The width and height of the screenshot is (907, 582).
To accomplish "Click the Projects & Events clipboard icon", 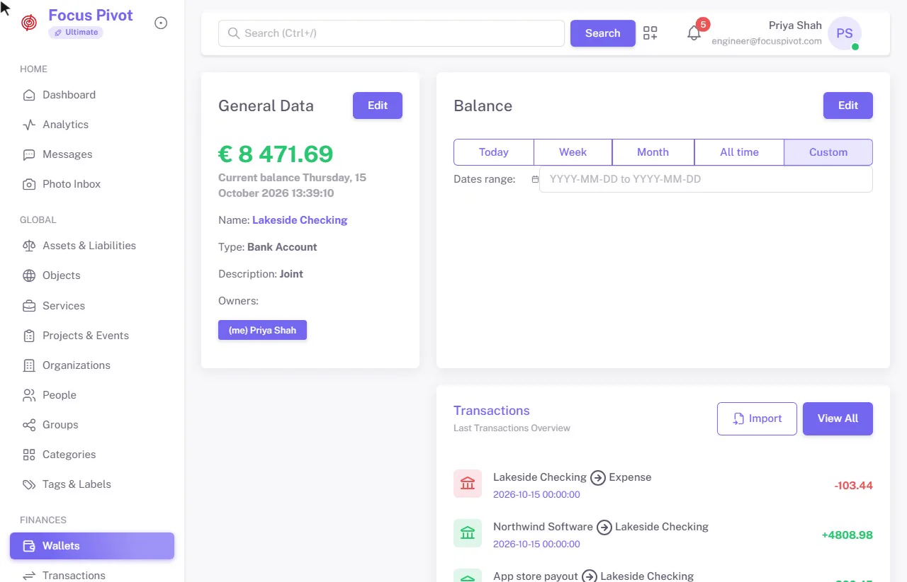I will (29, 336).
